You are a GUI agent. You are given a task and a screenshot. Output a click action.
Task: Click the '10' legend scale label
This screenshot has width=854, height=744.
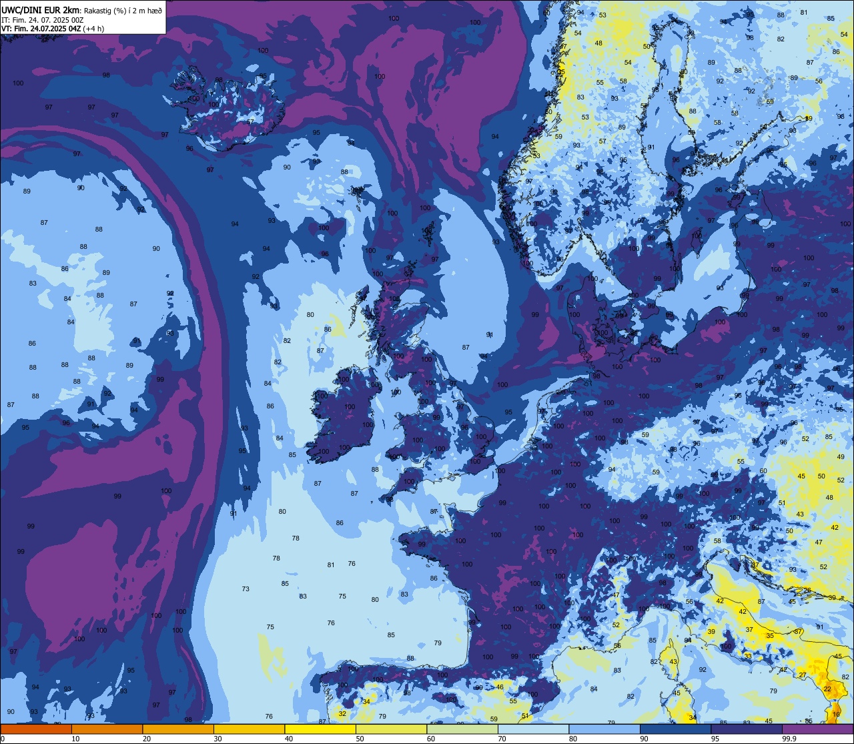pyautogui.click(x=75, y=739)
